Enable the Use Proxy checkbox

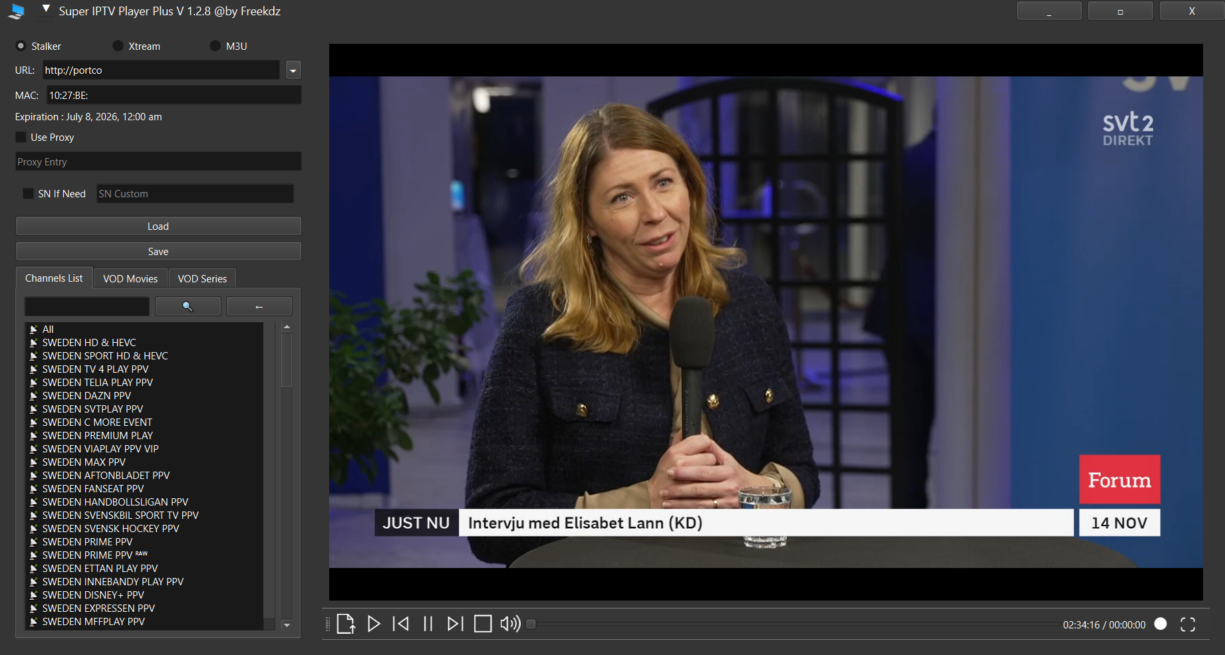[x=21, y=137]
